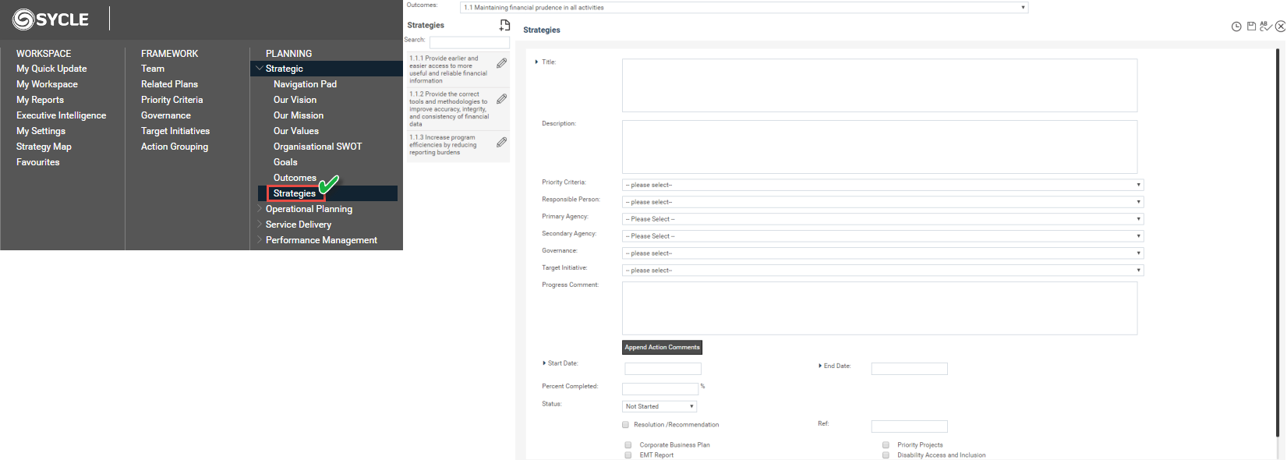The height and width of the screenshot is (460, 1287).
Task: Open My Quick Update
Action: (x=51, y=69)
